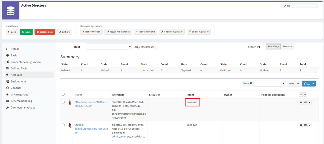Screen dimensions: 324x144
Task: Click the Name search input field
Action: pos(267,84)
